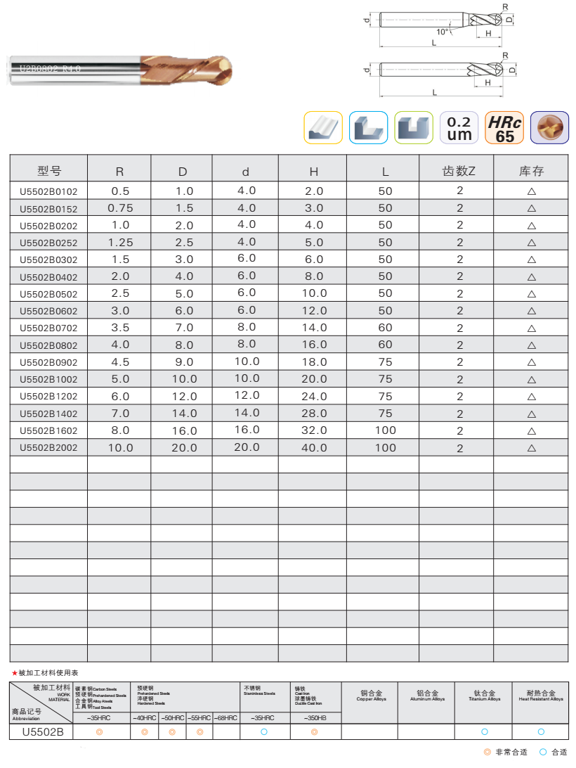The height and width of the screenshot is (768, 576).
Task: Select model number U5502B0802
Action: coord(49,345)
